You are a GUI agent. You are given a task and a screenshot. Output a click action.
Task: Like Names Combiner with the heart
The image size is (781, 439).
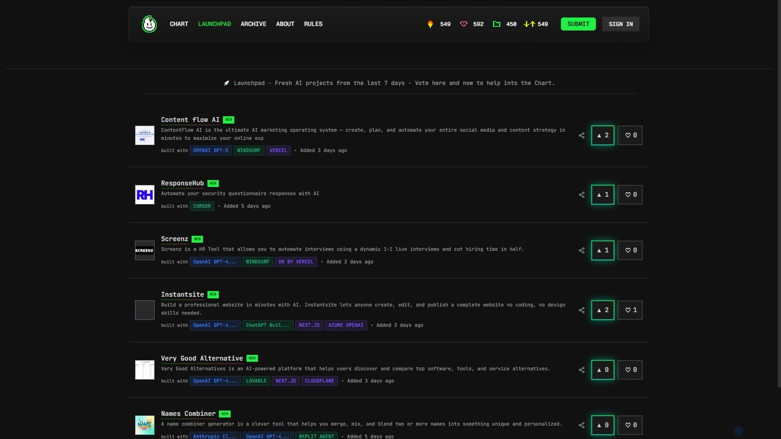click(x=630, y=425)
